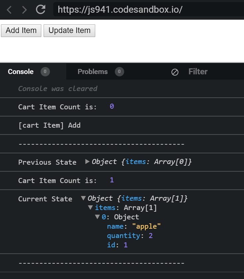Image resolution: width=244 pixels, height=279 pixels.
Task: Click the "[cart Item] Add" log entry
Action: click(49, 125)
